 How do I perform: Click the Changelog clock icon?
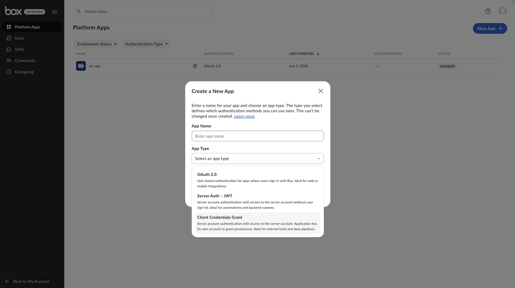[9, 72]
